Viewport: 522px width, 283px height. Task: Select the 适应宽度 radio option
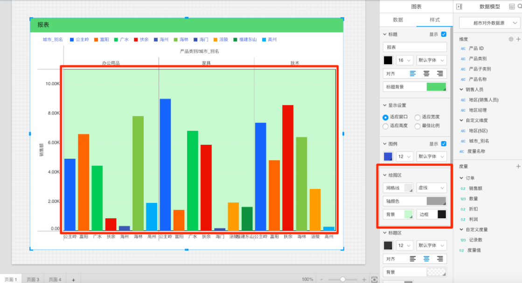[418, 117]
